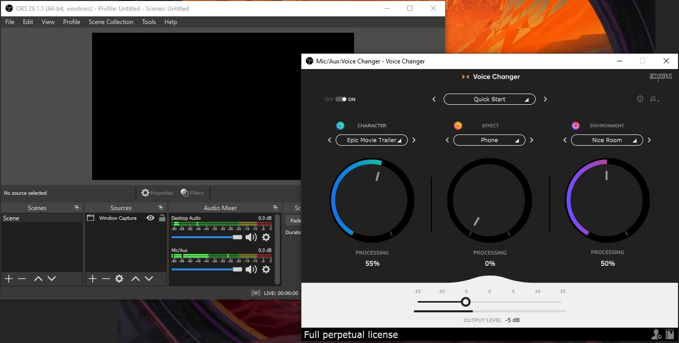The width and height of the screenshot is (679, 343).
Task: Select previous character before Epic Movie Trailer
Action: [330, 140]
